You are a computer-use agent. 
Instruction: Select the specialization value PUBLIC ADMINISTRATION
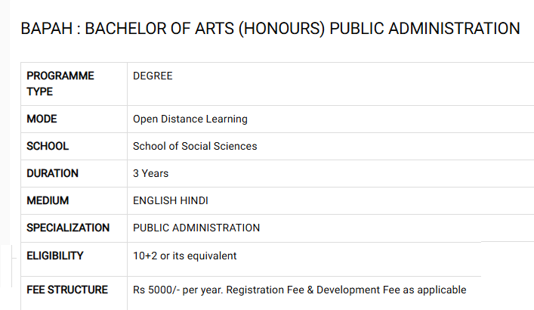196,228
